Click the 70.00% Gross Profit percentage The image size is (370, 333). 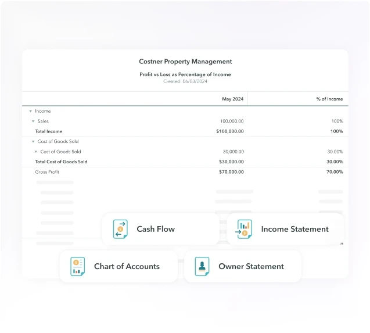(x=335, y=172)
